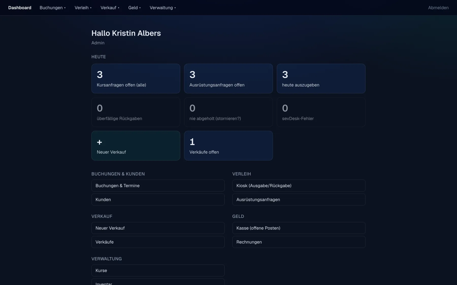Click Abmelden to log out
Image resolution: width=457 pixels, height=285 pixels.
point(438,8)
